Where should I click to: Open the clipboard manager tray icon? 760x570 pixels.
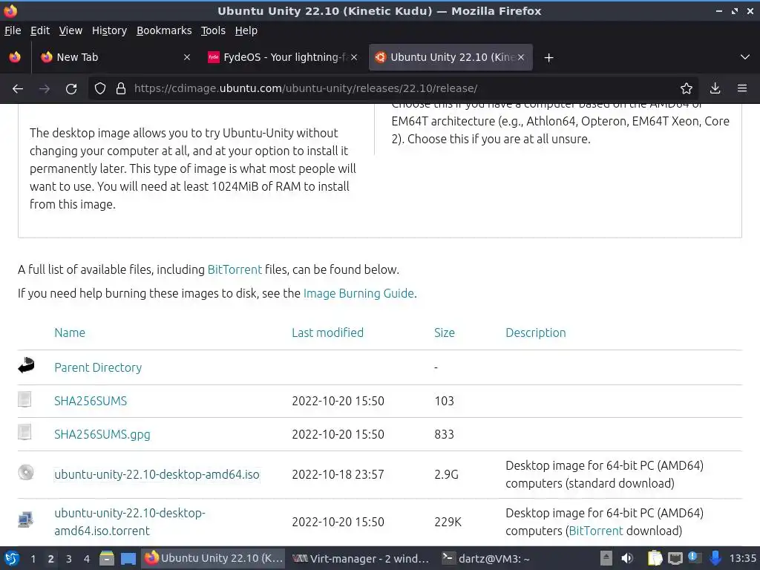[x=655, y=558]
